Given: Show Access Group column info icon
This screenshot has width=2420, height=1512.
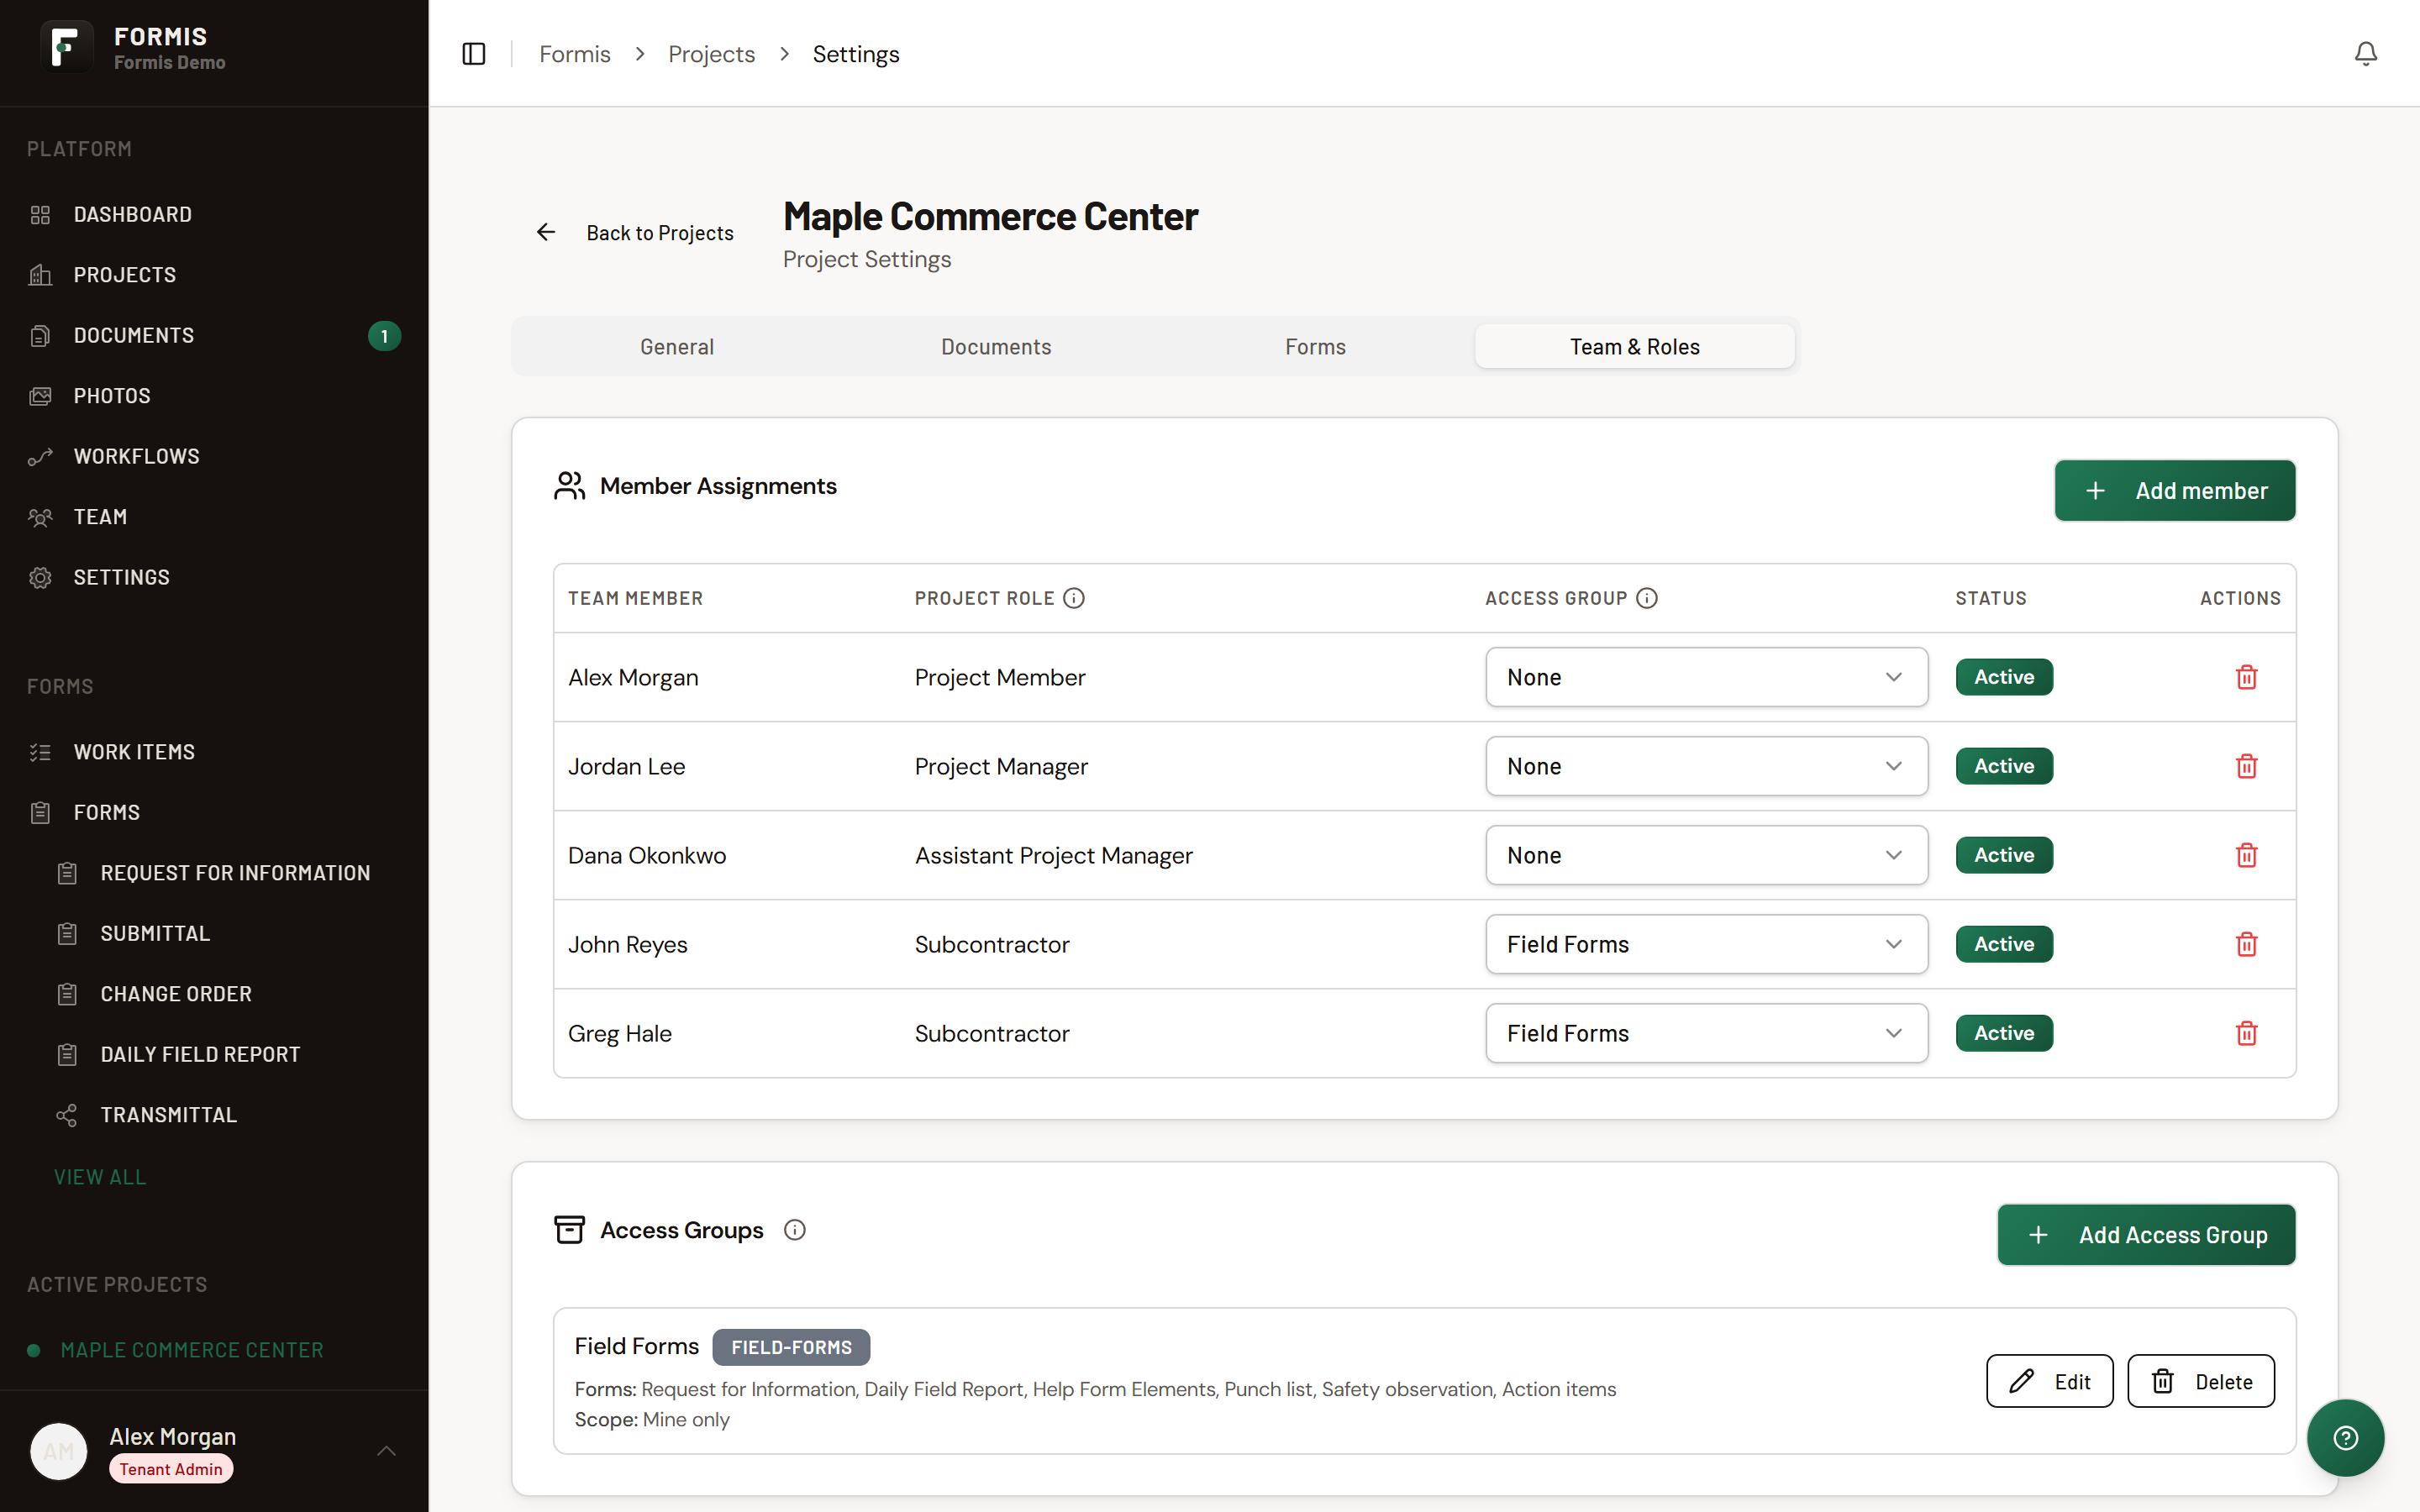Looking at the screenshot, I should tap(1647, 598).
